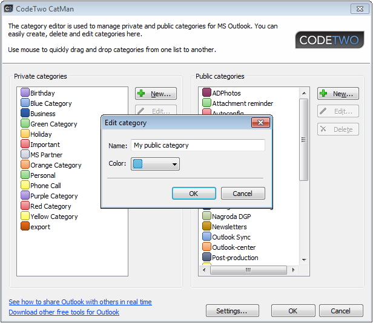Click the Personal category green icon
Screen dimensions: 373x323
pyautogui.click(x=25, y=175)
